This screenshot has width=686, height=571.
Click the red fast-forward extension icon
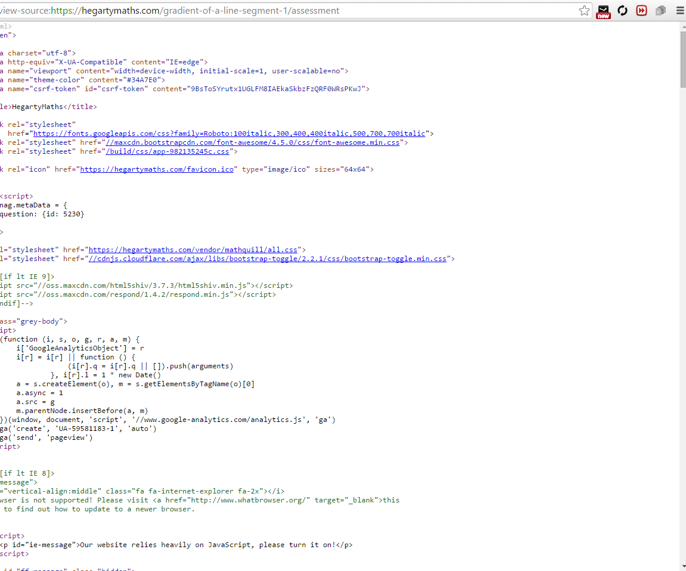641,11
